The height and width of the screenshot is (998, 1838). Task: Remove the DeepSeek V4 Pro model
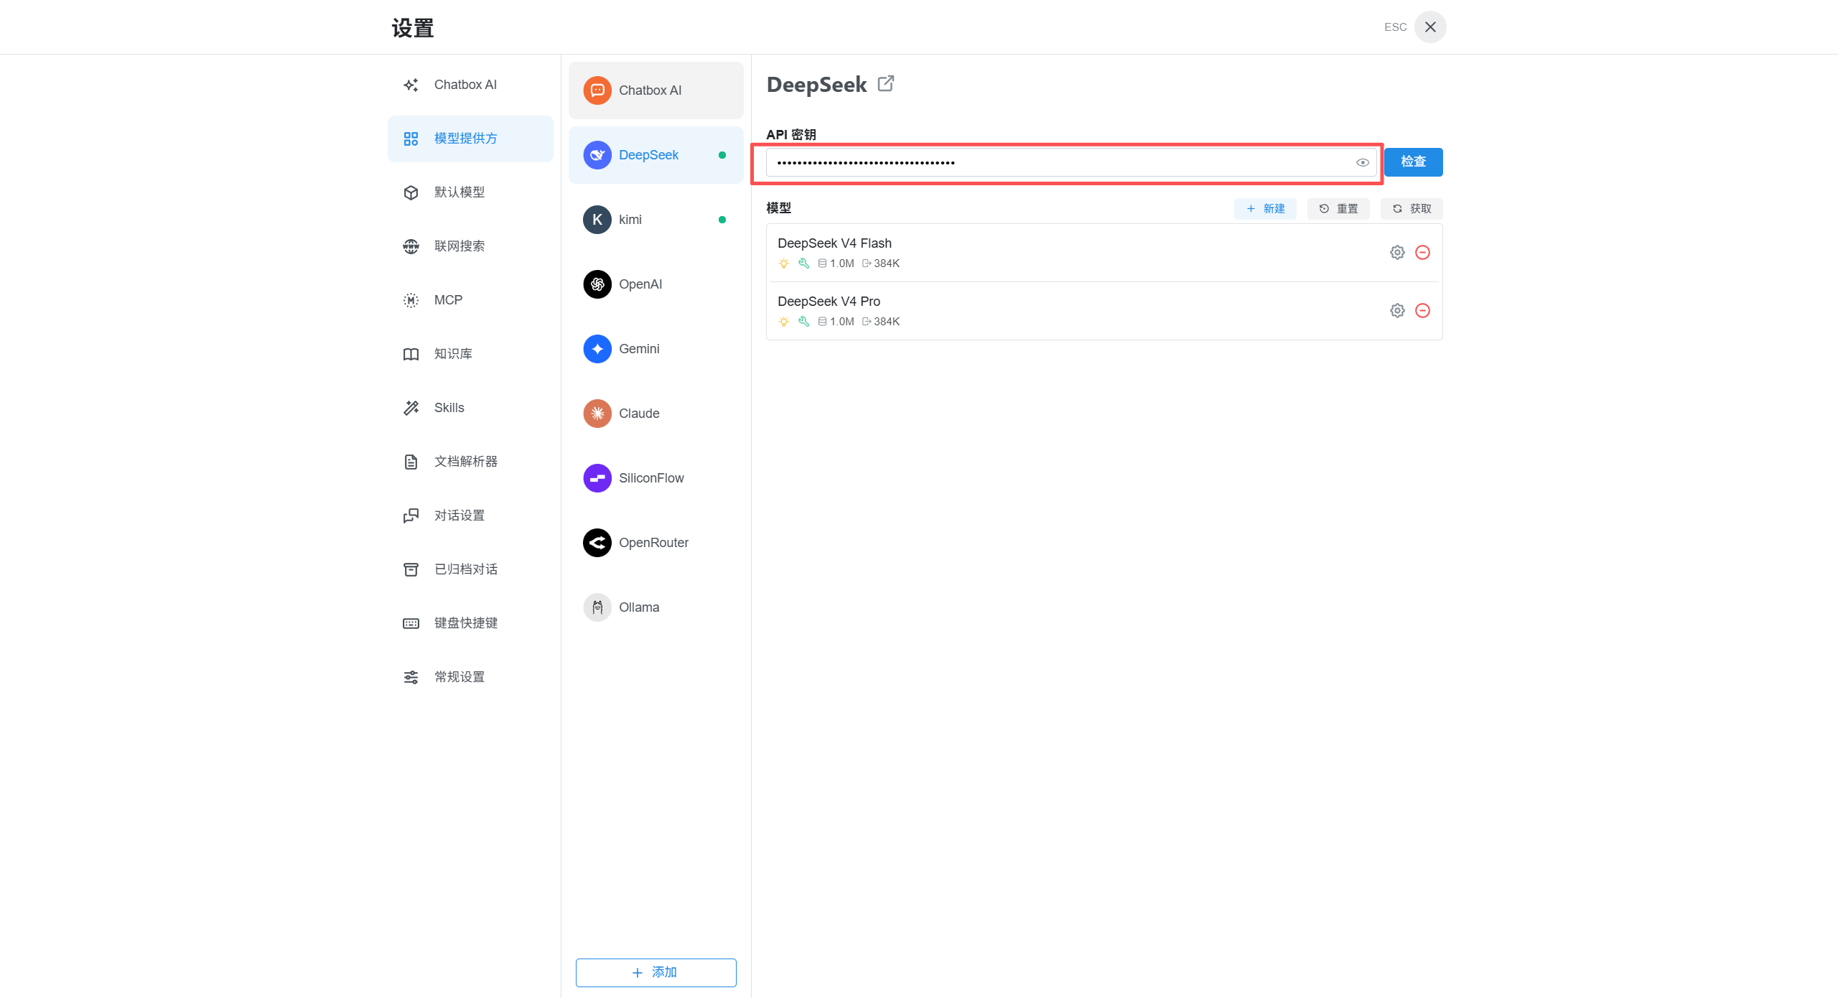pyautogui.click(x=1422, y=311)
